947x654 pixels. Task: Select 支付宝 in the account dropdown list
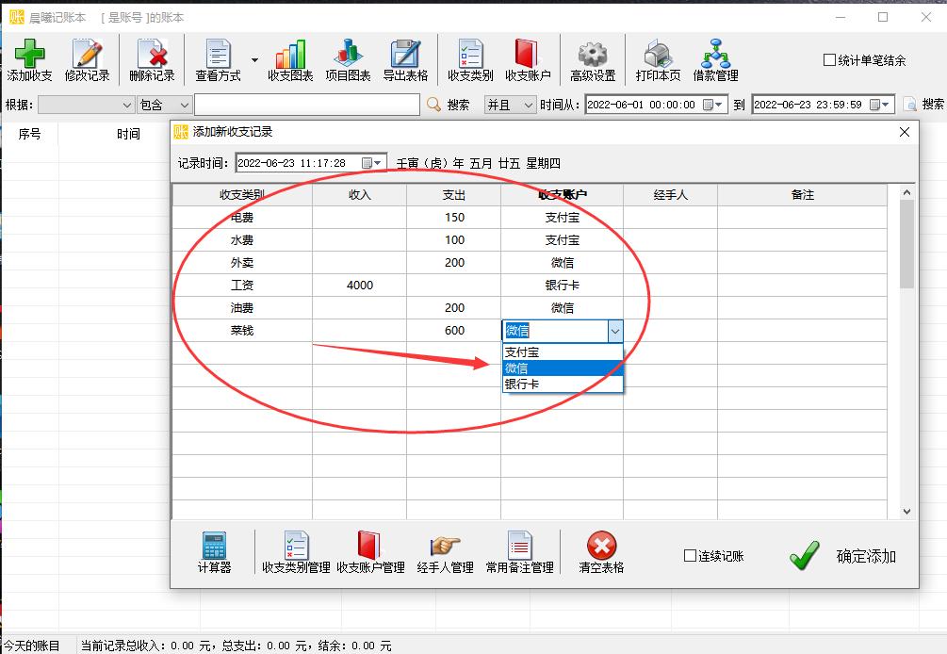(563, 352)
